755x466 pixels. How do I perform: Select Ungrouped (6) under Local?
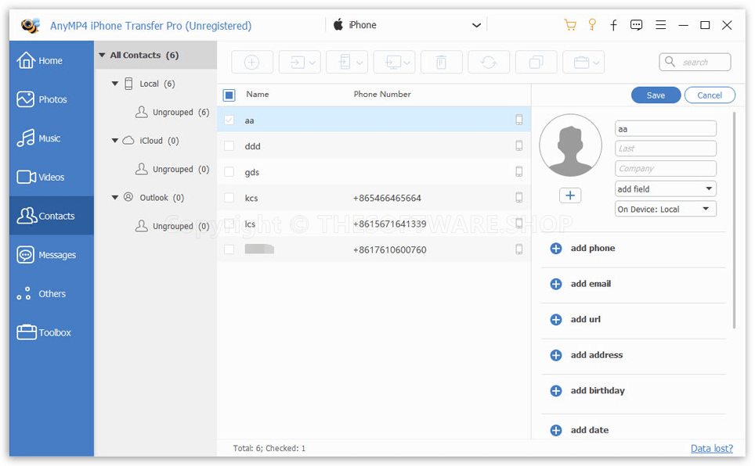click(172, 113)
